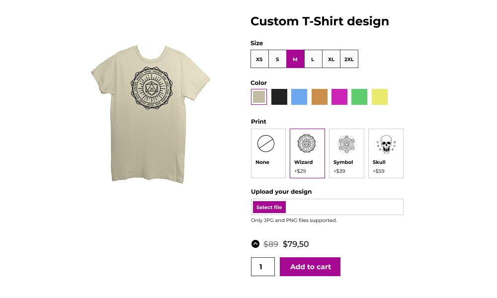
Task: Click the Add to cart button
Action: (x=310, y=267)
